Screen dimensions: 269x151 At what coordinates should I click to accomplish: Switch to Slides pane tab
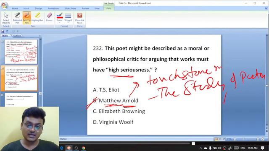click(5, 36)
